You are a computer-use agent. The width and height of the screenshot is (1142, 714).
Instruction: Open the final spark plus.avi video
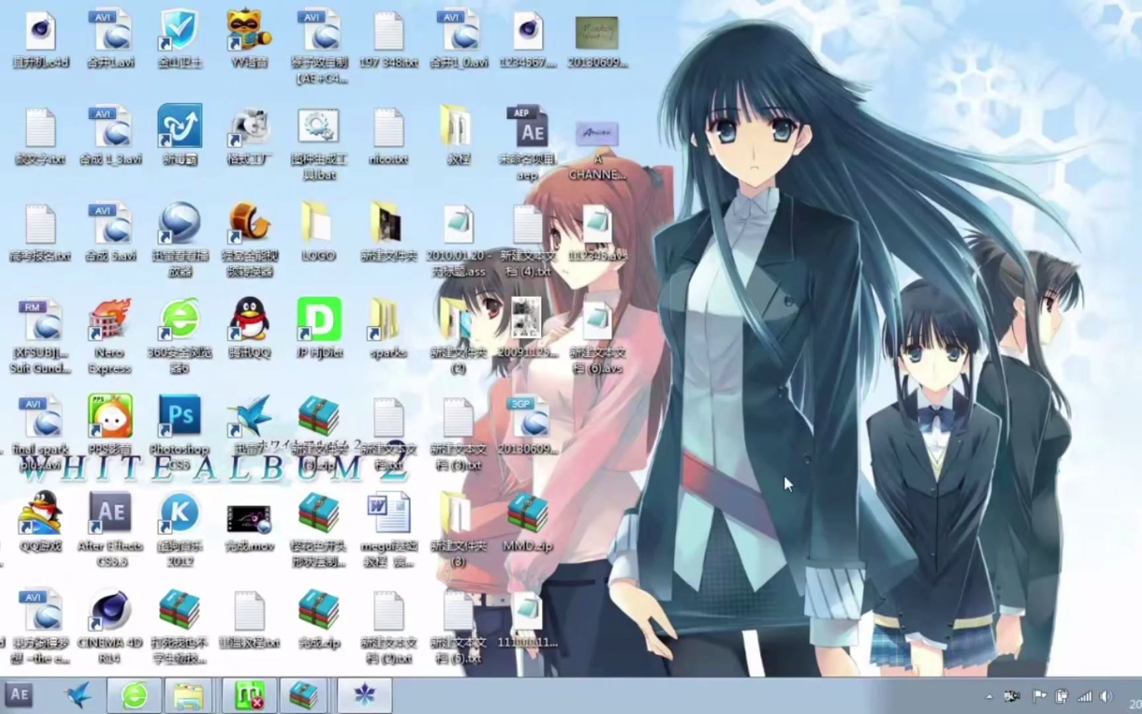pyautogui.click(x=41, y=434)
